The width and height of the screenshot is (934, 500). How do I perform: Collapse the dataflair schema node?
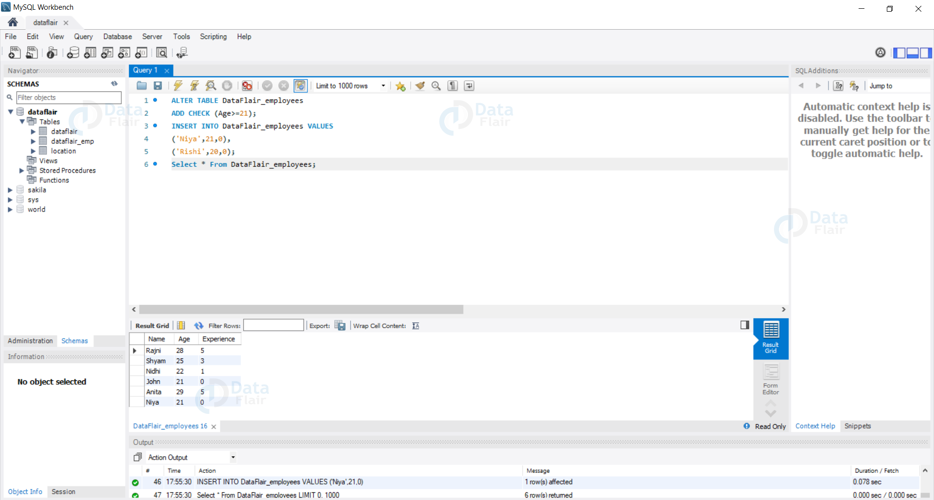click(10, 112)
